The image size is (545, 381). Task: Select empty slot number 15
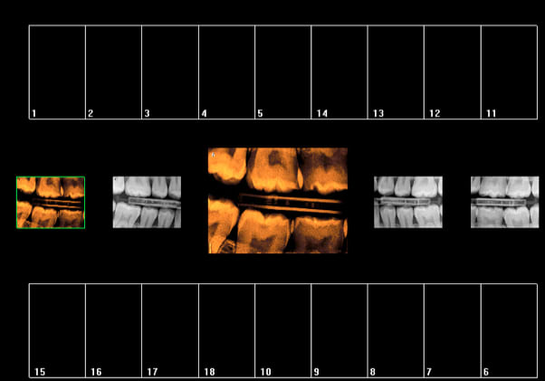[57, 330]
